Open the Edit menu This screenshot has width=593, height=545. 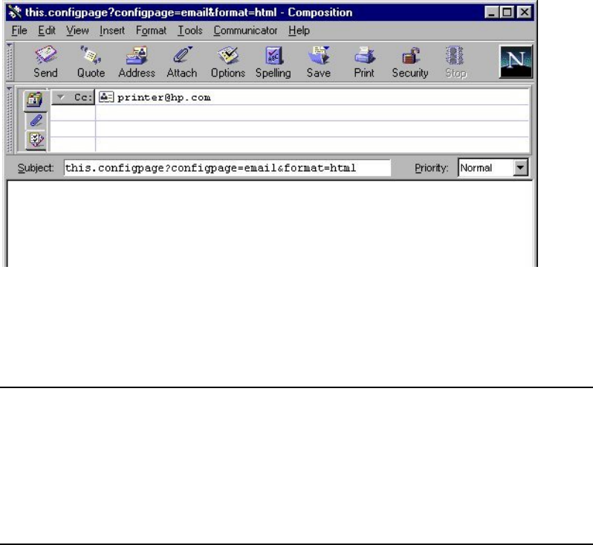tap(47, 30)
